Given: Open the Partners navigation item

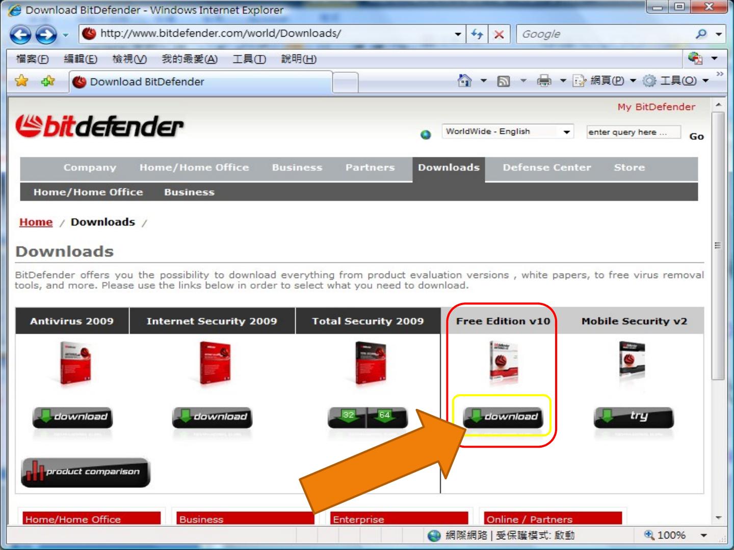Looking at the screenshot, I should point(370,168).
